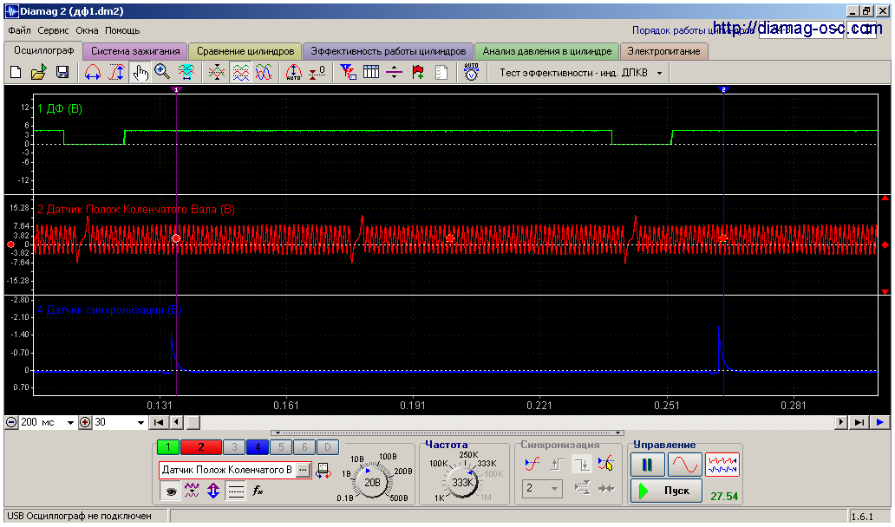Select the Осциллограф tab
Image resolution: width=895 pixels, height=527 pixels.
44,50
